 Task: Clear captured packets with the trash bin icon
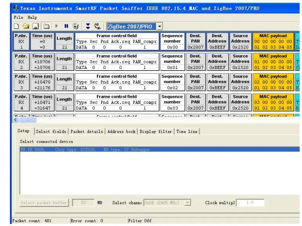[x=76, y=26]
